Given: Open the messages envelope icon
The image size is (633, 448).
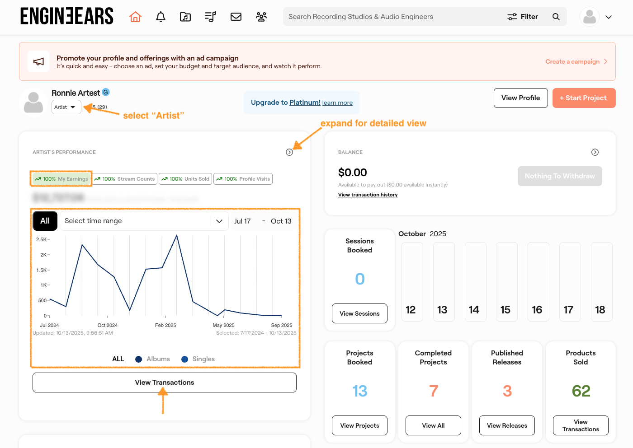Looking at the screenshot, I should point(236,17).
